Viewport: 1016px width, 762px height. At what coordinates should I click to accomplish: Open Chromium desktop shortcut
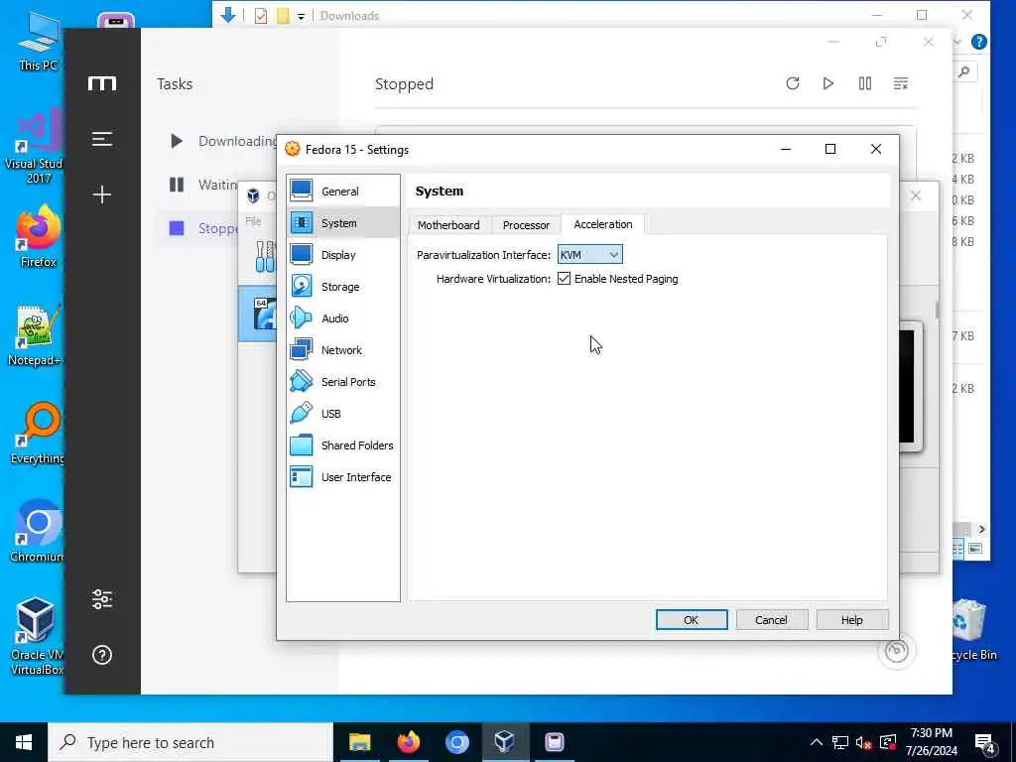(x=37, y=532)
